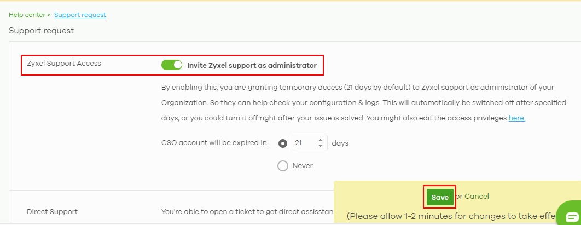Click 'Invite Zyxel support as administrator' text
The image size is (581, 225).
252,66
